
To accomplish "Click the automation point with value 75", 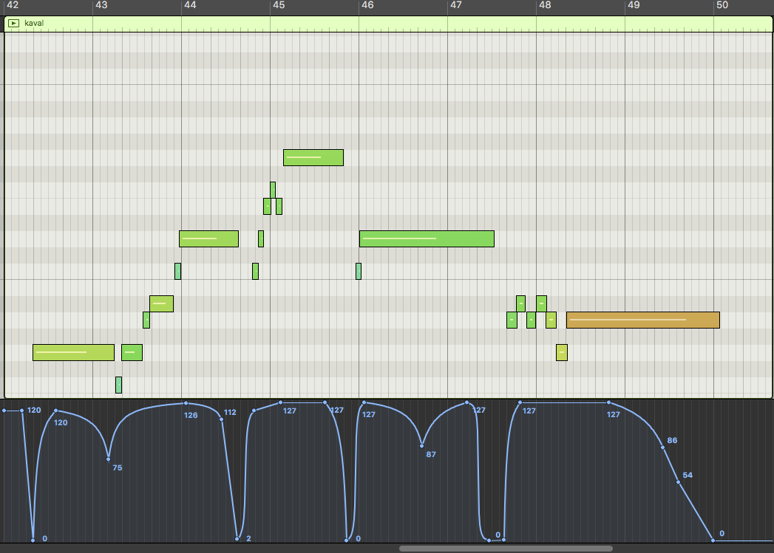I will 108,459.
